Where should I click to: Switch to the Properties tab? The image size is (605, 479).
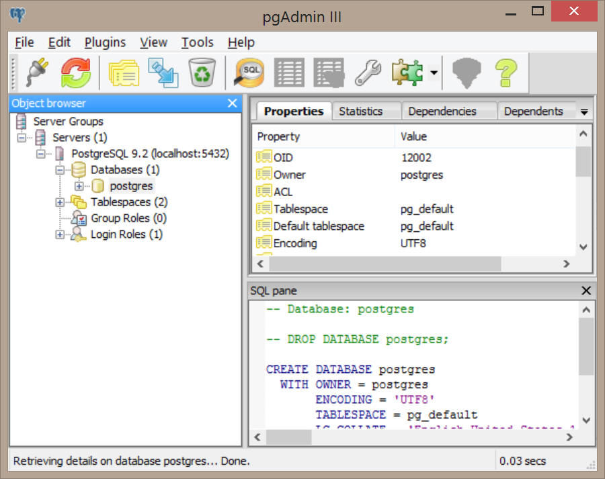pos(294,112)
